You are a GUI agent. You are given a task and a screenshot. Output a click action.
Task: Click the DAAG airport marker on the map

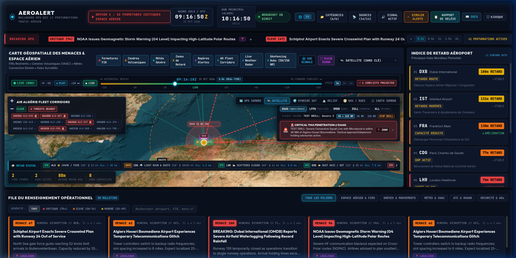tap(204, 142)
